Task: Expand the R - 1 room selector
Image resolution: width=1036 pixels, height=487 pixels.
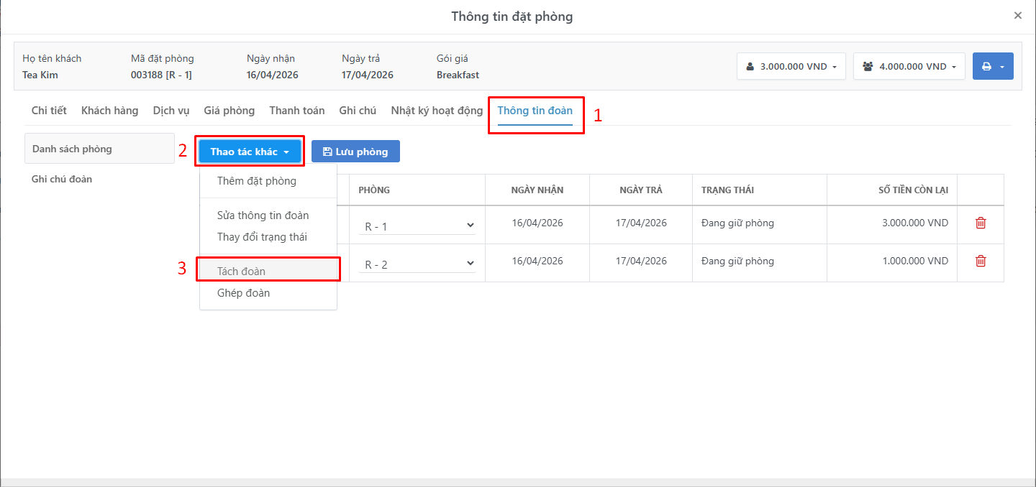Action: (417, 226)
